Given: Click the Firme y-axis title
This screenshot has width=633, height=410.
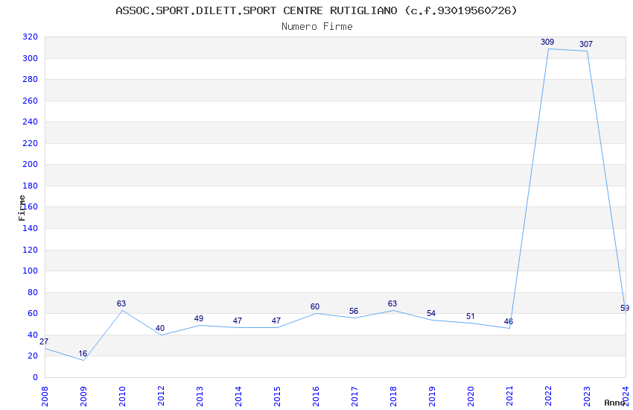Looking at the screenshot, I should click(x=22, y=208).
